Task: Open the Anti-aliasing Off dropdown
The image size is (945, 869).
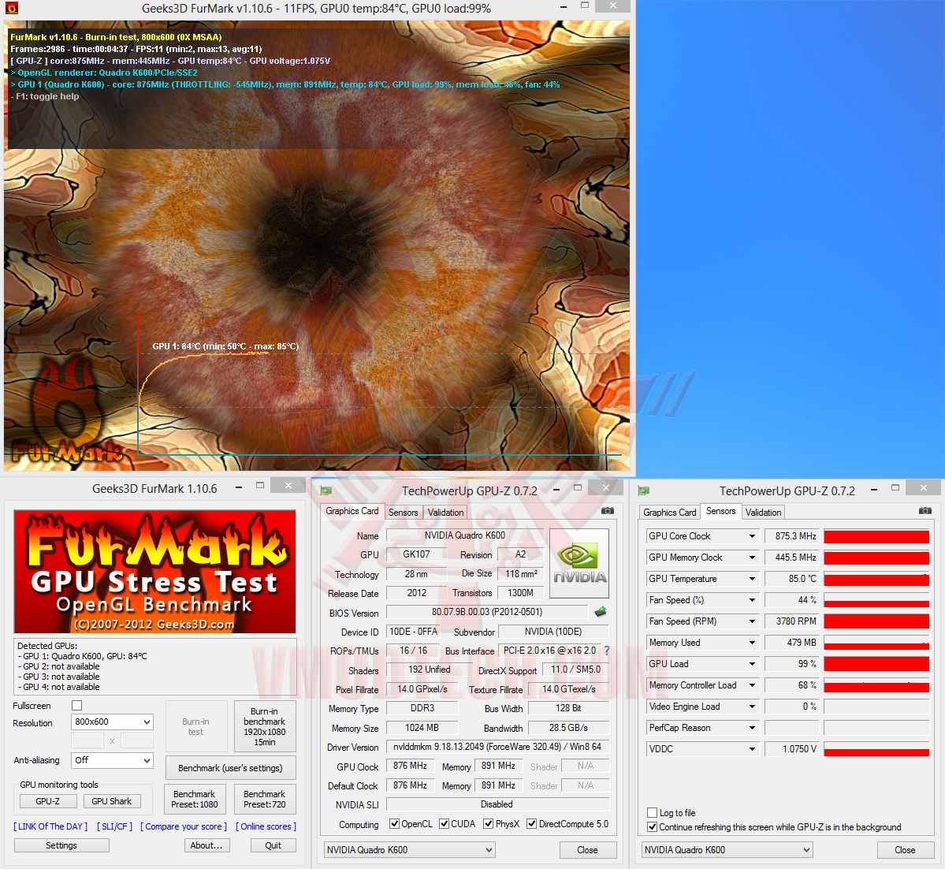Action: [x=112, y=760]
